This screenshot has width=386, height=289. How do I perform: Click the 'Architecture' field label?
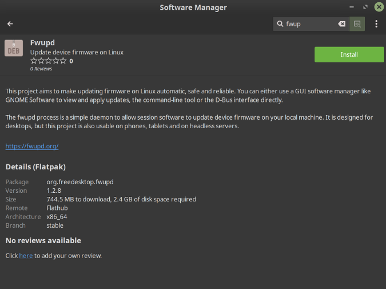coord(23,217)
